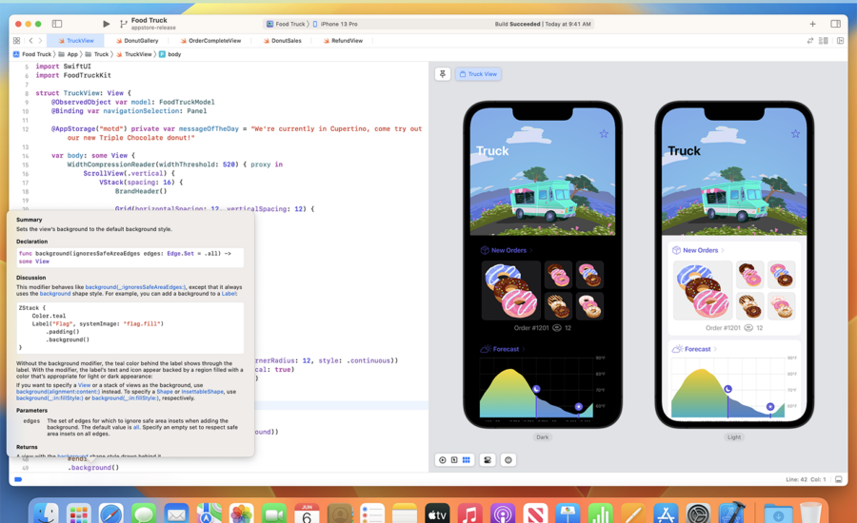Pin the preview canvas
Image resolution: width=857 pixels, height=523 pixels.
[443, 74]
